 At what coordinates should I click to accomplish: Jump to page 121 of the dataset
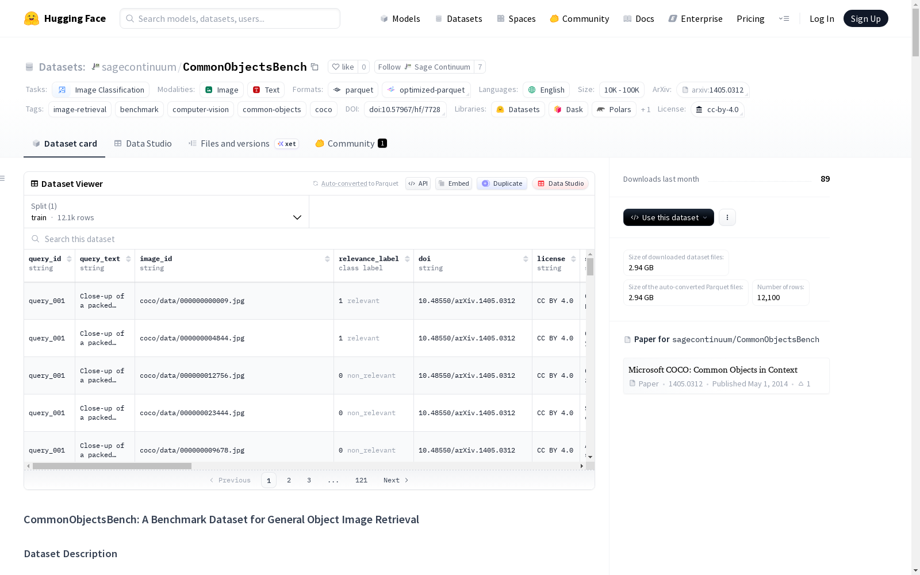(361, 480)
